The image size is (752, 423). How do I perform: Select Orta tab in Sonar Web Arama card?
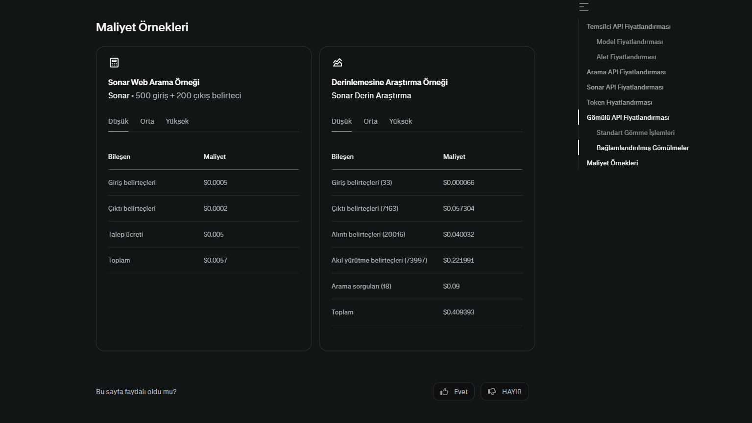[147, 121]
